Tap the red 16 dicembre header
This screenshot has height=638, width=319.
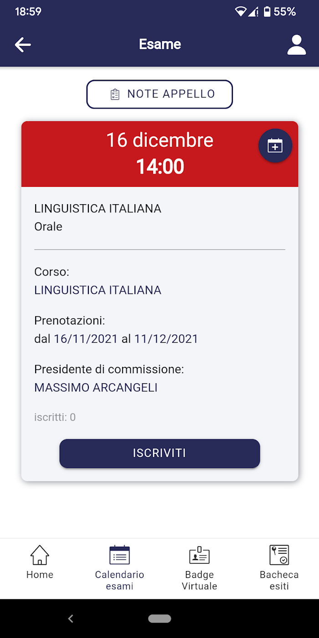[x=159, y=154]
